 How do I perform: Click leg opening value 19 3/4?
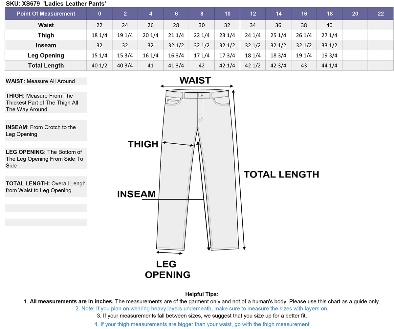click(330, 56)
